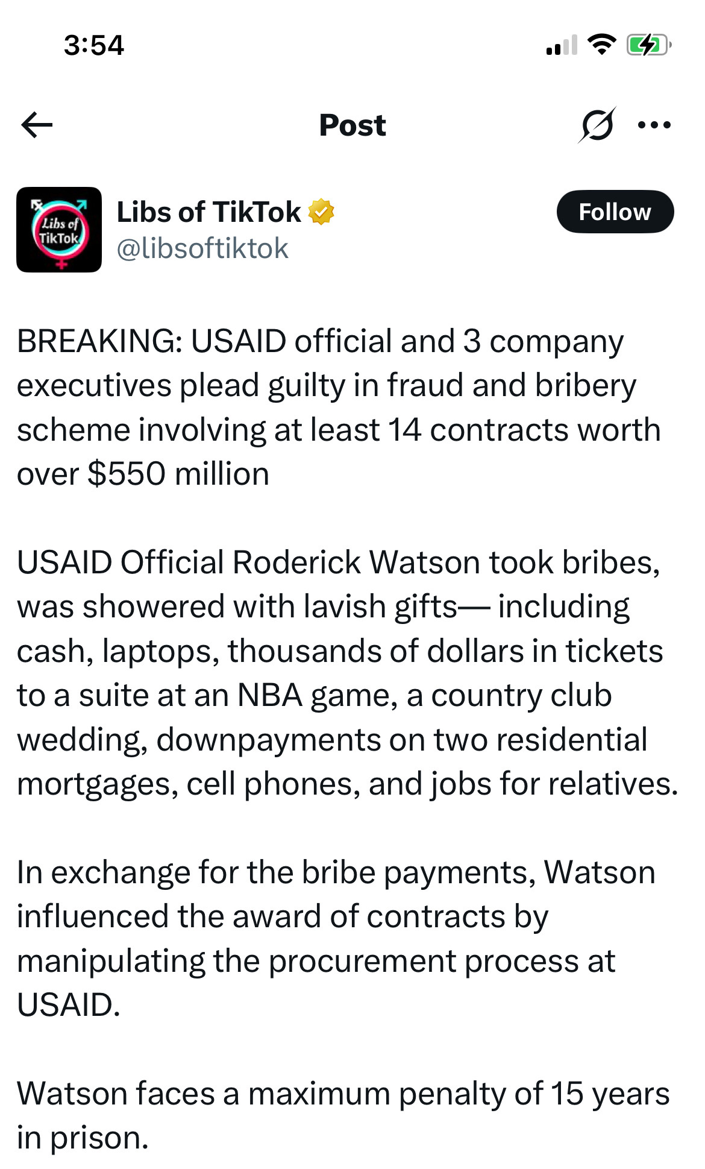Tap the words in prison at the bottom
The image size is (705, 1169).
click(83, 1138)
